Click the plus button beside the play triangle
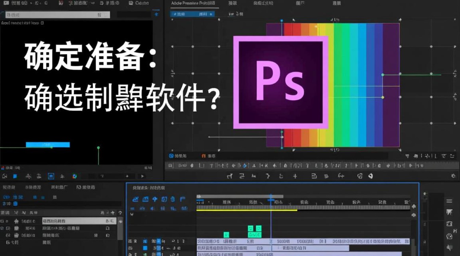 point(127,176)
